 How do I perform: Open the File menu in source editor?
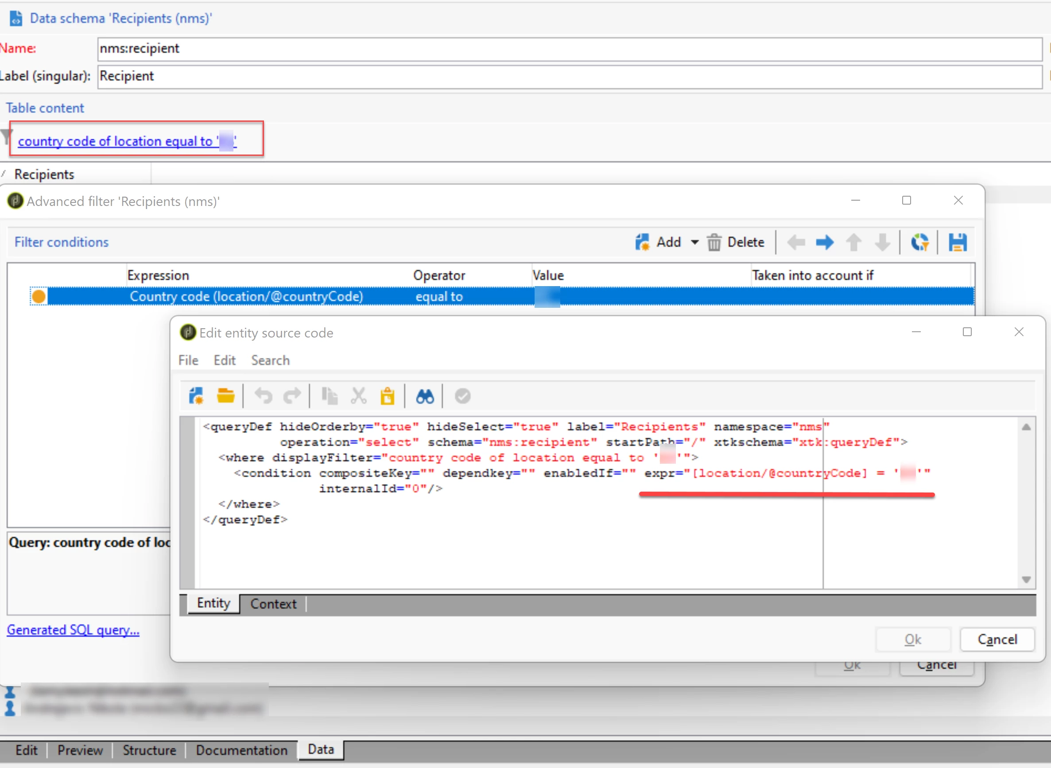point(188,360)
